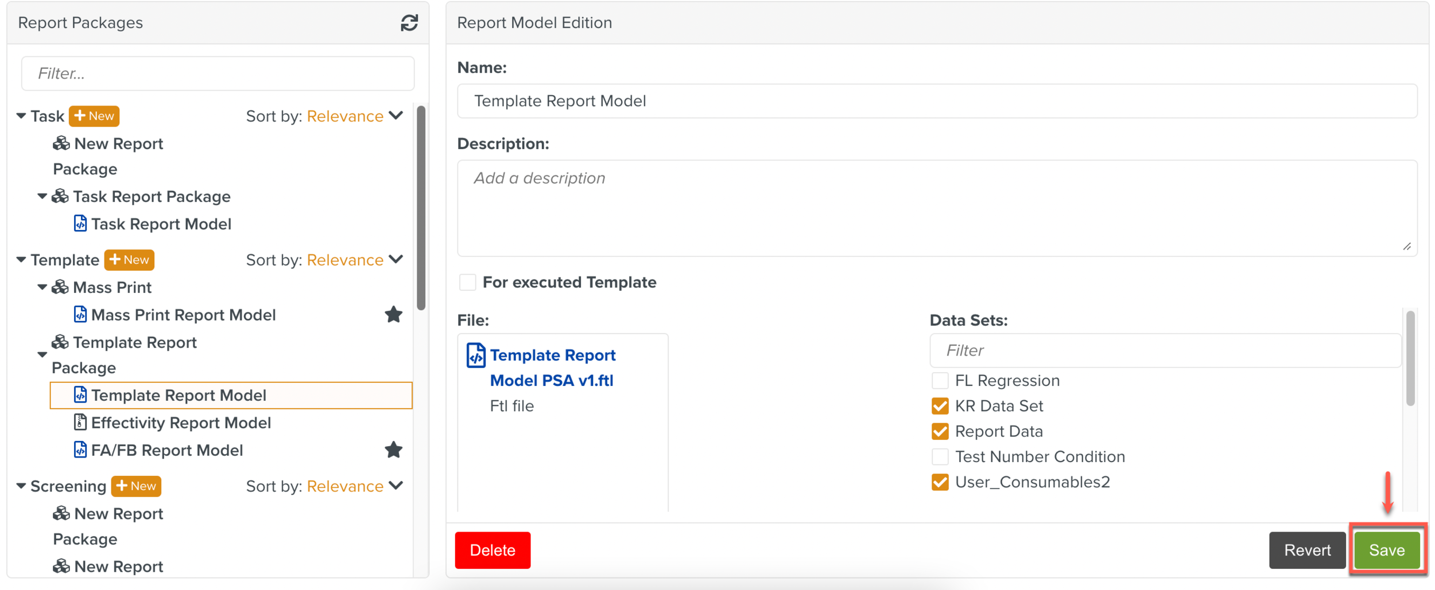Click the refresh icon in Report Packages

tap(409, 23)
